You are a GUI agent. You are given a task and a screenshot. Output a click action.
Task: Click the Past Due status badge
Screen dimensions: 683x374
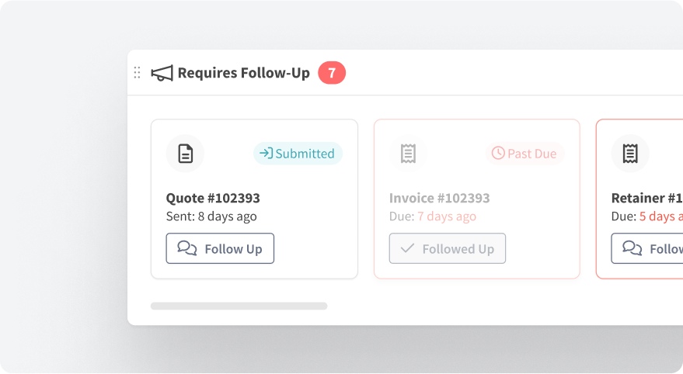(x=524, y=154)
